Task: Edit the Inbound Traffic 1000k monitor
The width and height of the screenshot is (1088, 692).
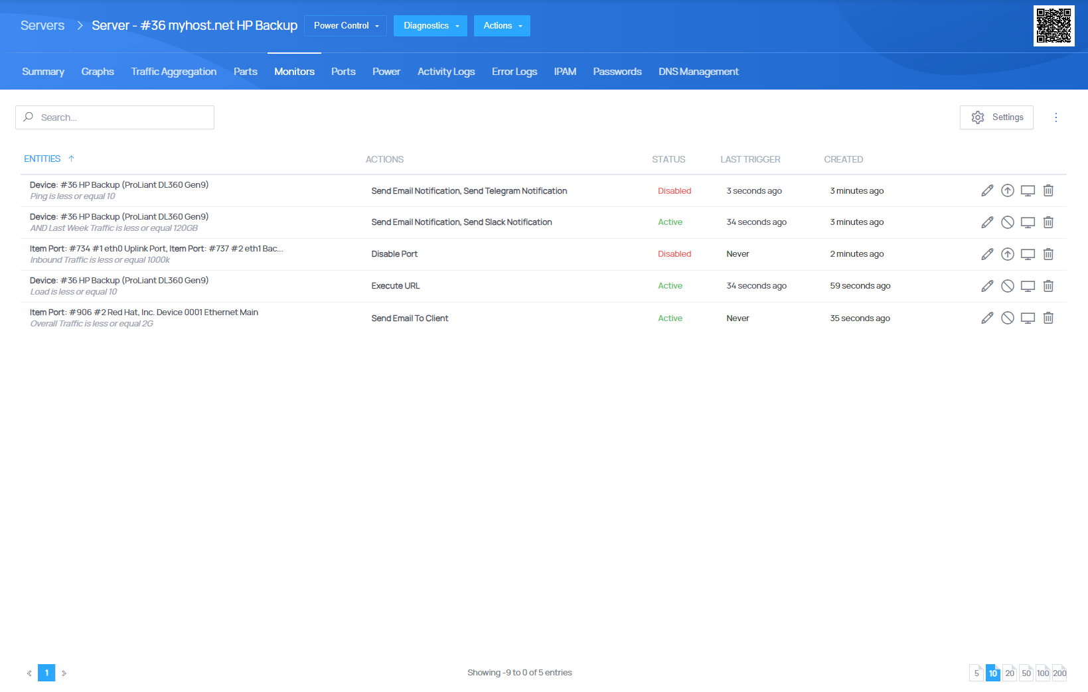Action: (x=987, y=254)
